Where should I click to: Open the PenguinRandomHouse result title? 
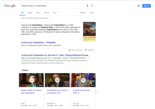pyautogui.click(x=56, y=55)
